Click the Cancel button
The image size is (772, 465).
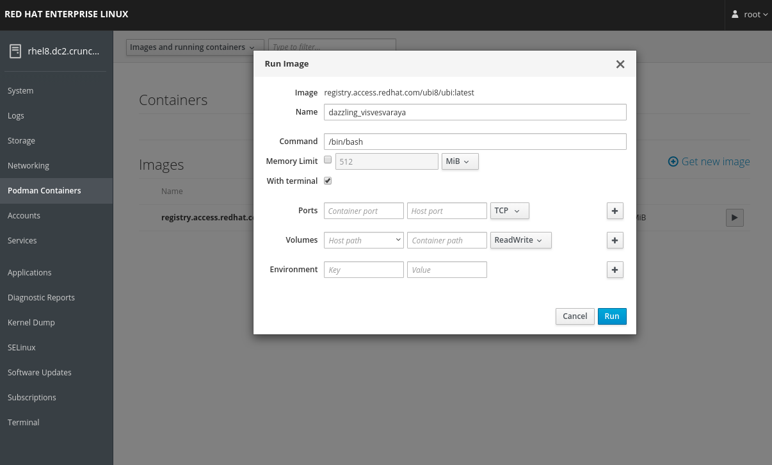tap(574, 316)
